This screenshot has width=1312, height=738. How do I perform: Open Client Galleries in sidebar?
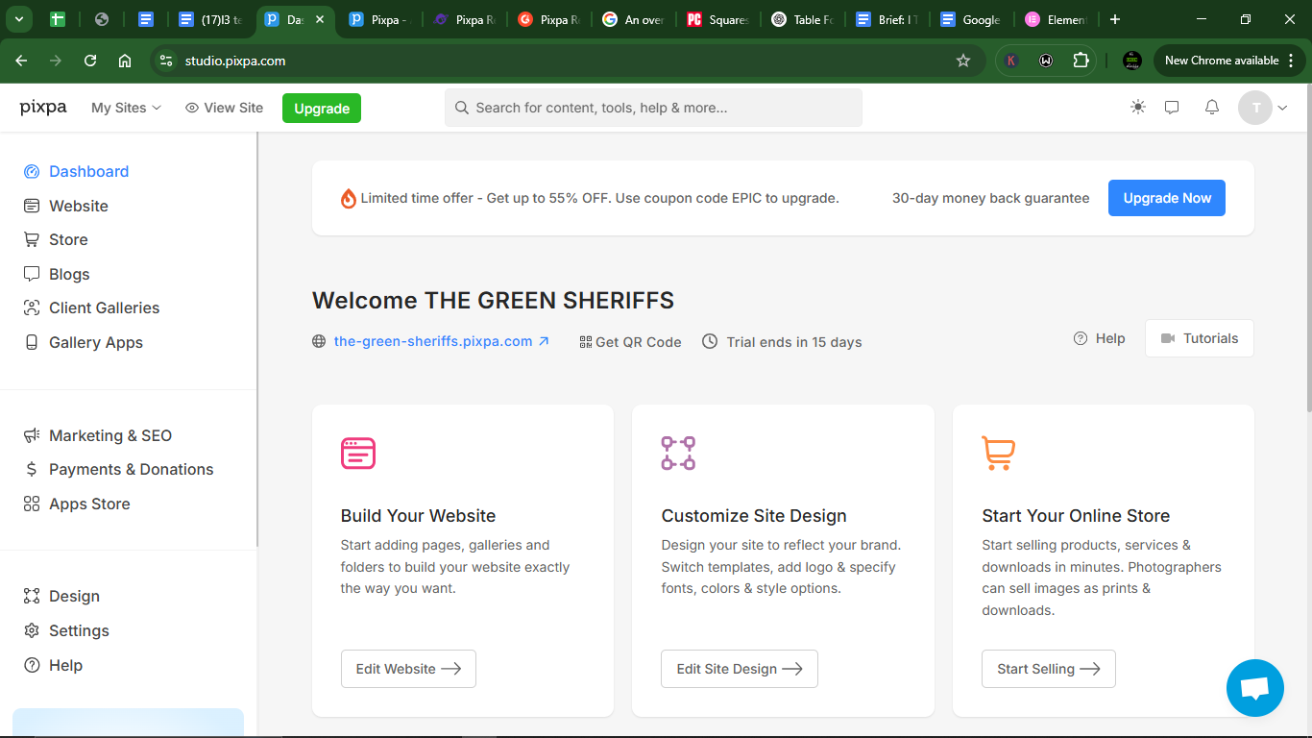91,307
